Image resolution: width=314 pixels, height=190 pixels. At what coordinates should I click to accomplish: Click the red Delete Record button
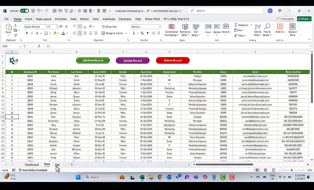(173, 60)
